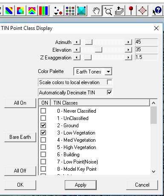Click the red dotted diamond icon

142,11
